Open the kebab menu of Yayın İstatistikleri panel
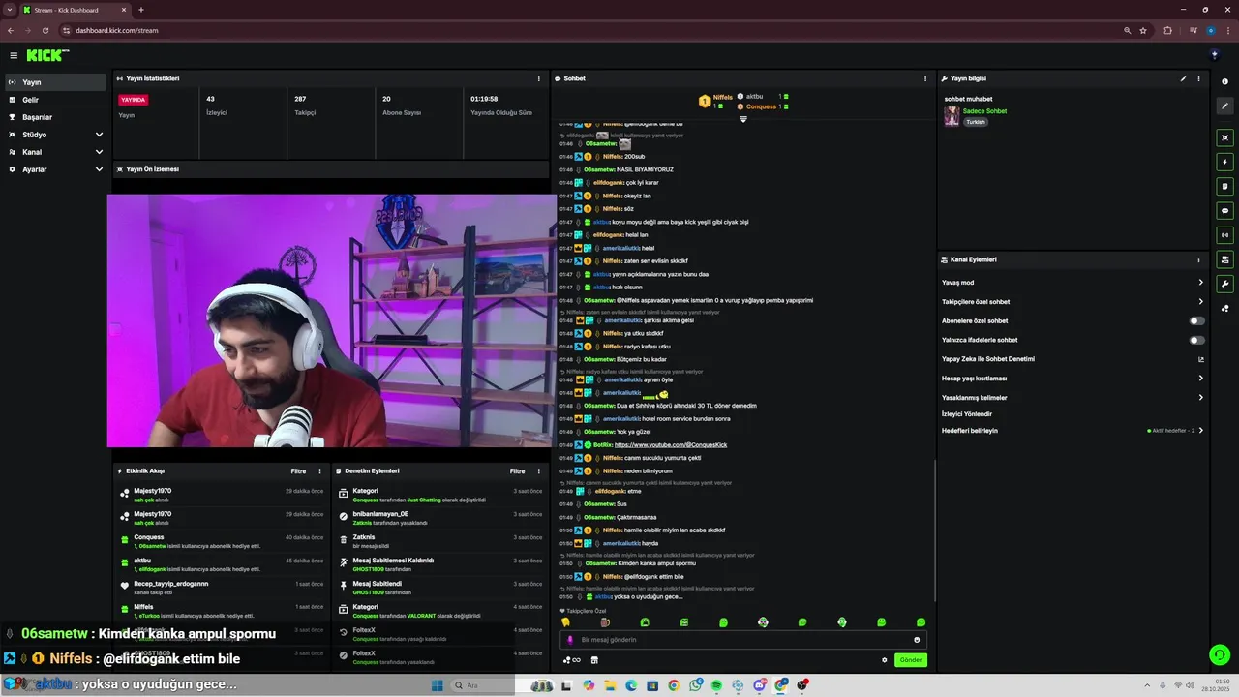The image size is (1239, 697). (x=539, y=78)
